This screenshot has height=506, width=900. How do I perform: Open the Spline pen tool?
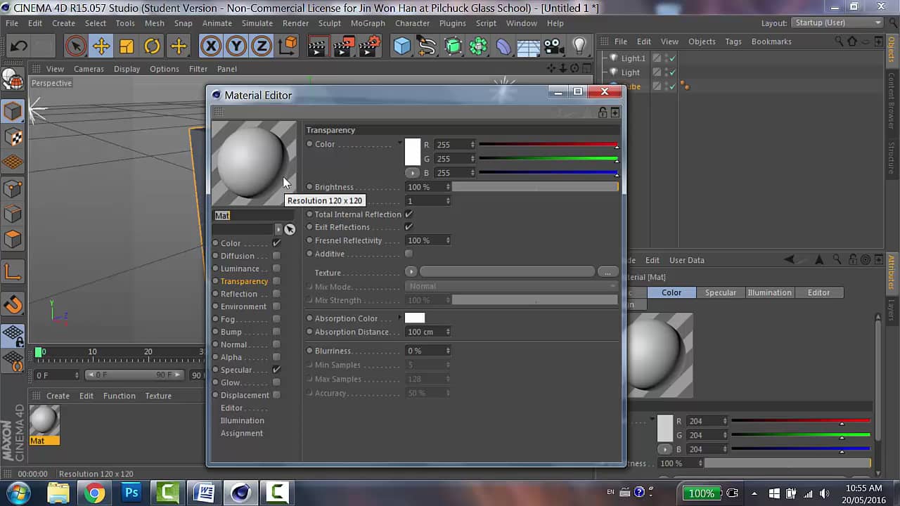click(x=427, y=46)
